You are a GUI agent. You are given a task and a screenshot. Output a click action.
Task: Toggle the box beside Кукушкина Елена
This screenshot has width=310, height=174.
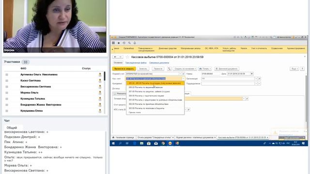pos(7,111)
